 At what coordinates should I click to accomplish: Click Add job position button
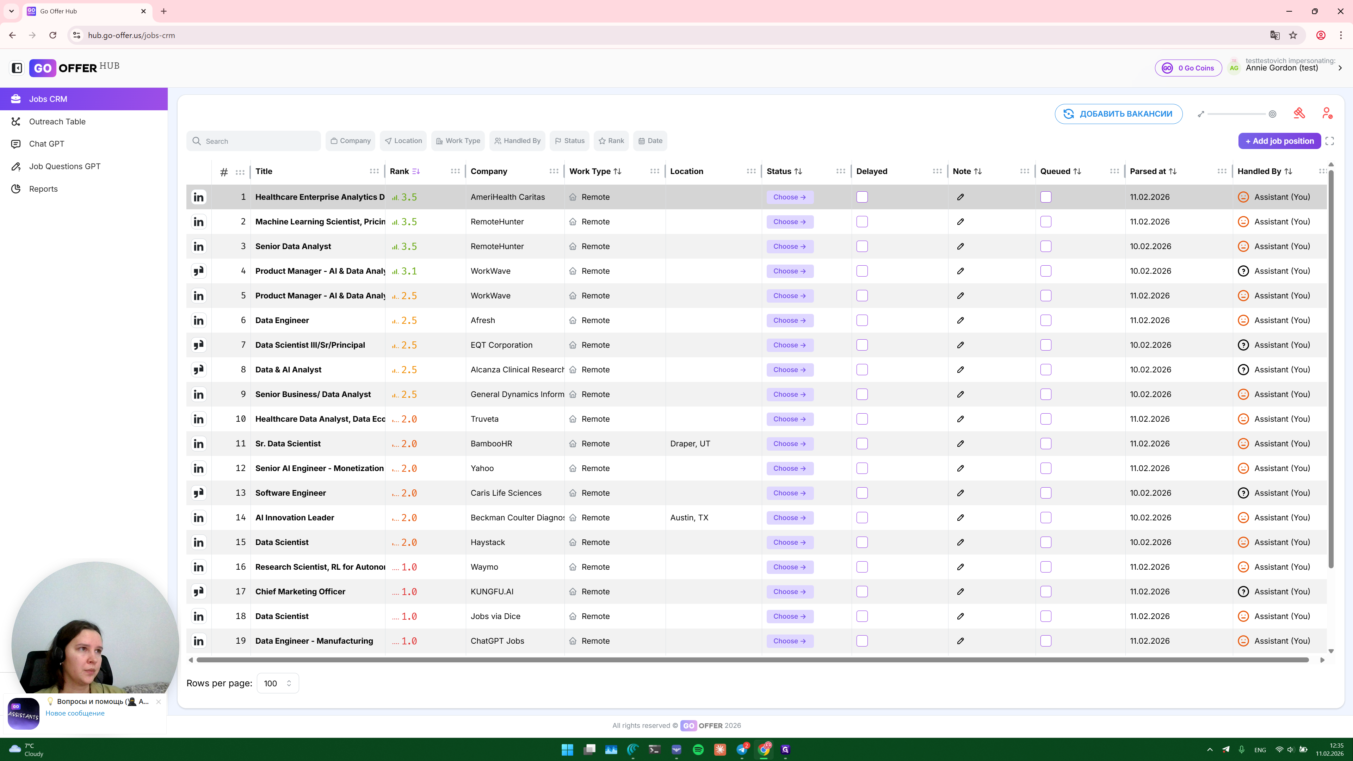tap(1279, 141)
